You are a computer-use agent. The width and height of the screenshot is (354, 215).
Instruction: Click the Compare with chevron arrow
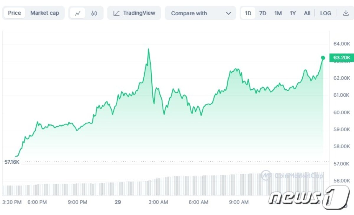click(x=228, y=13)
